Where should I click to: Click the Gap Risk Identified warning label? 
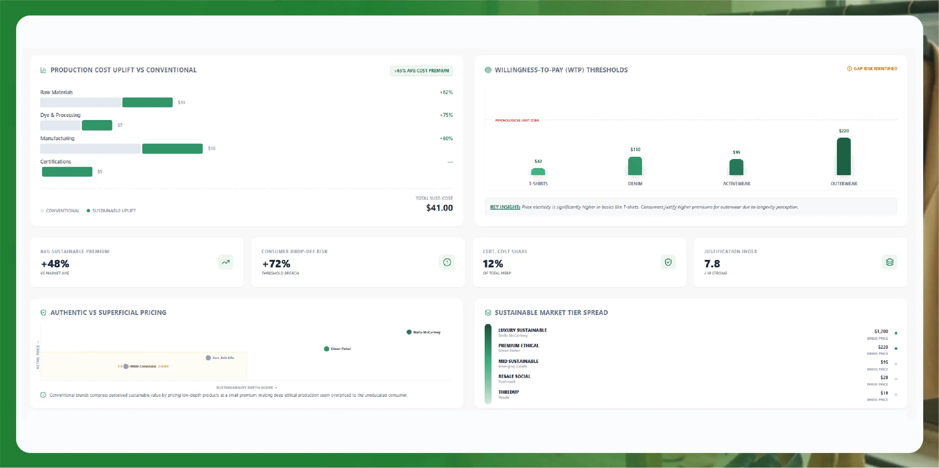coord(872,69)
